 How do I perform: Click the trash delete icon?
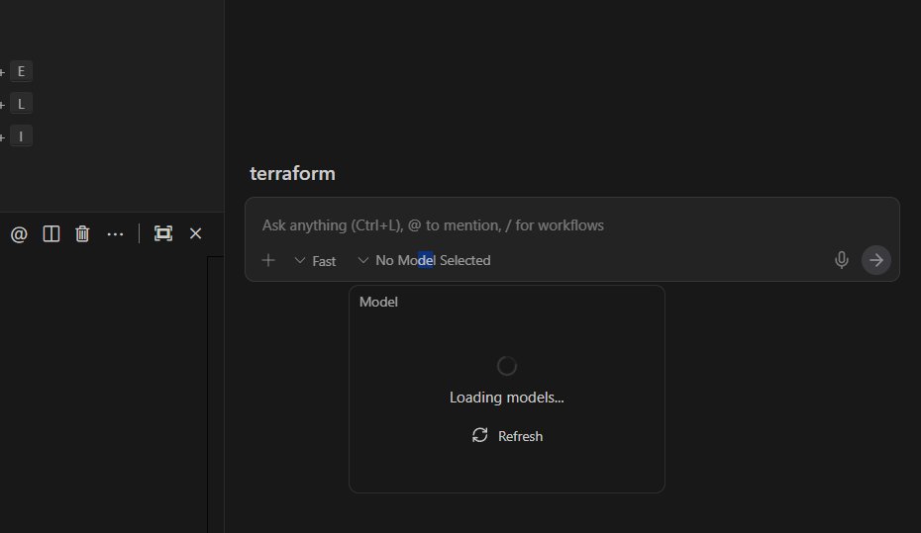(x=82, y=234)
